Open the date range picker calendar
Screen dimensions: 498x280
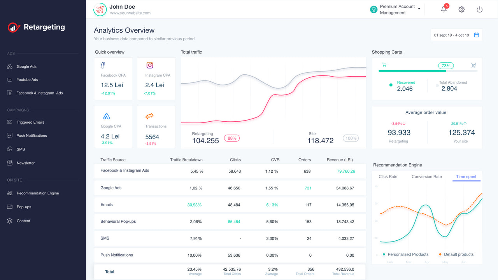click(x=477, y=35)
